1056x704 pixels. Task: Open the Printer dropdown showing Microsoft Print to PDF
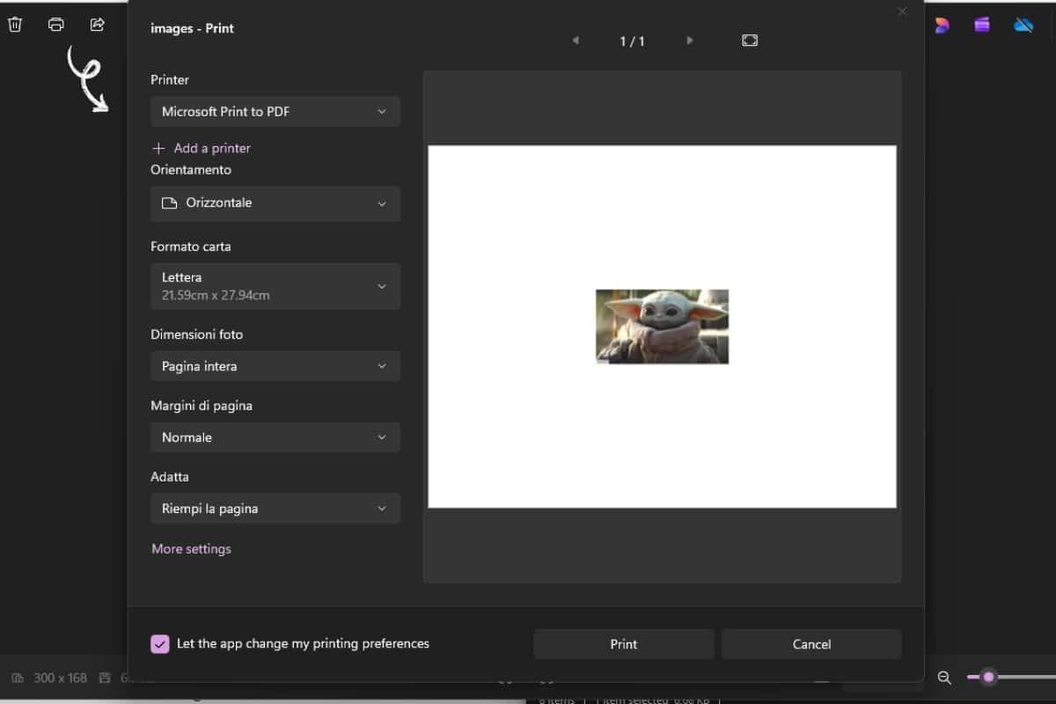275,111
